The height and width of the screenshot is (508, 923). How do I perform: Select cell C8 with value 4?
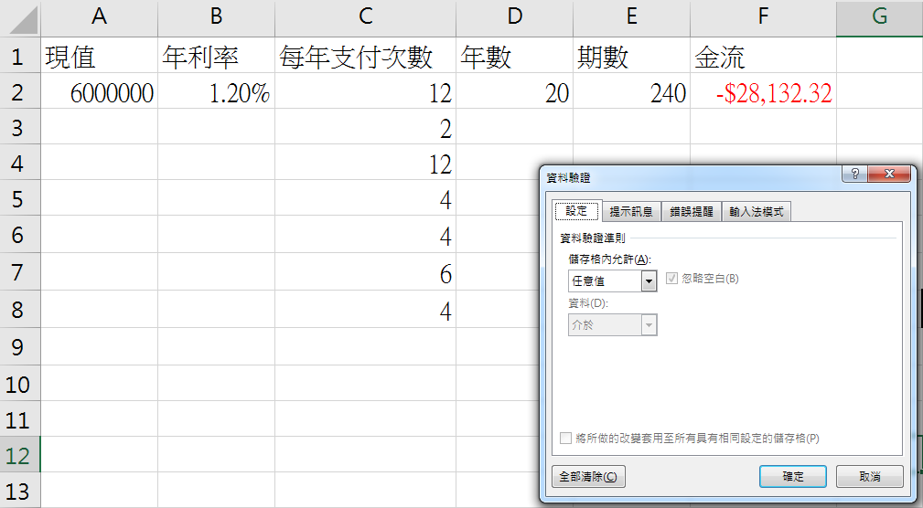tap(365, 310)
